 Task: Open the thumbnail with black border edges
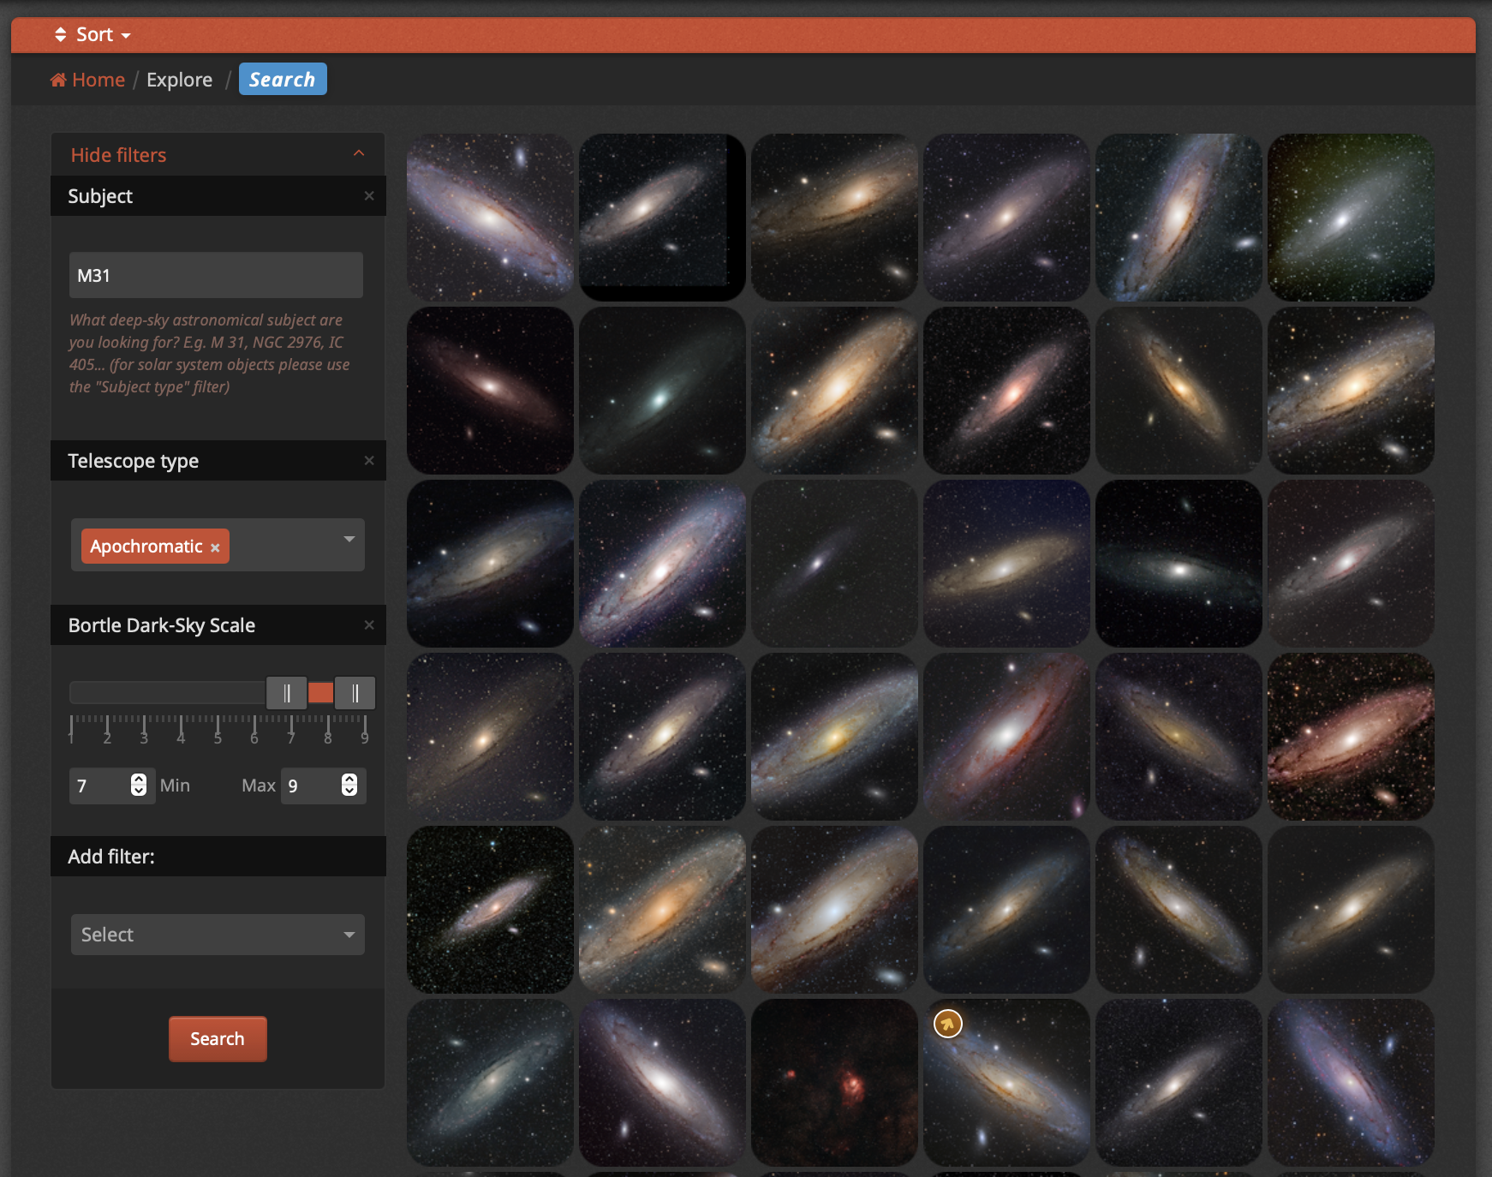click(662, 218)
